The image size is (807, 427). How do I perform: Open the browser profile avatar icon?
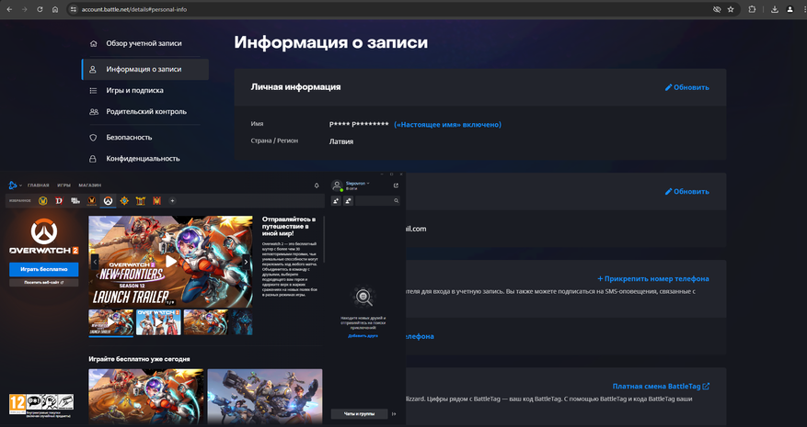pos(790,9)
